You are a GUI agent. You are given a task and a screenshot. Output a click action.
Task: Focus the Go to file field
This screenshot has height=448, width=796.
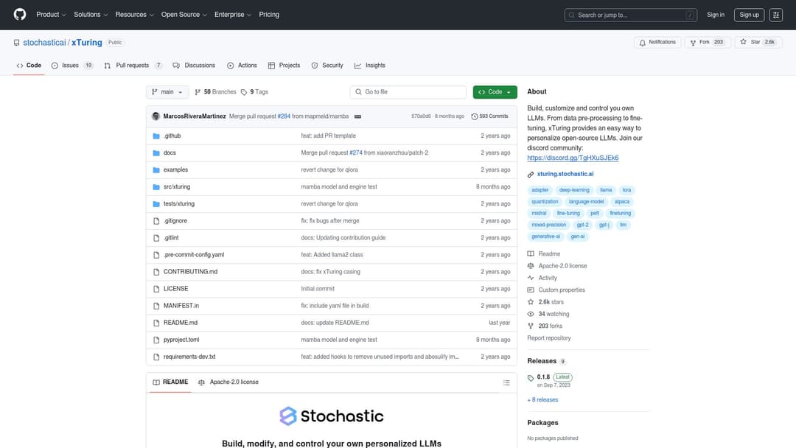click(x=408, y=92)
